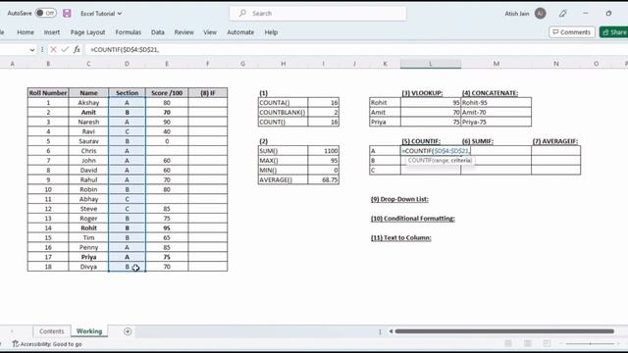Screen dimensions: 628x353
Task: Switch to Page Layout view icon
Action: point(528,343)
